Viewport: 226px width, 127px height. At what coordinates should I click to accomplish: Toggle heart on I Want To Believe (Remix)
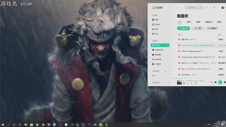(179, 51)
